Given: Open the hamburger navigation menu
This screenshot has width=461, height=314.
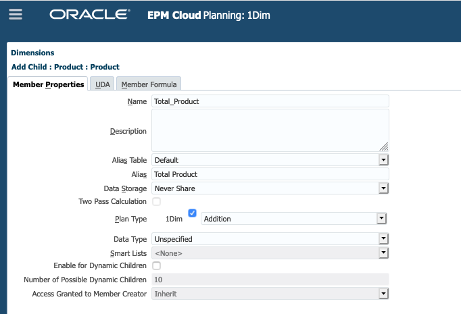Looking at the screenshot, I should coord(16,14).
